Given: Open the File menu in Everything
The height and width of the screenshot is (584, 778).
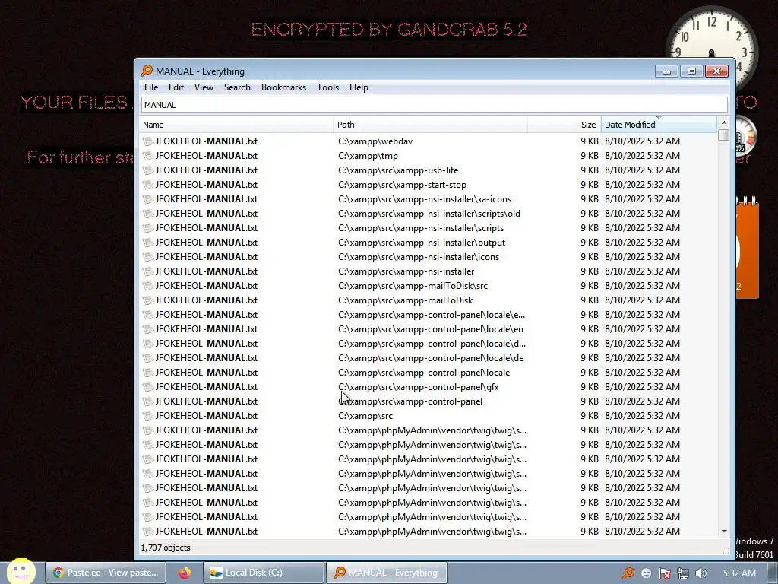Looking at the screenshot, I should 151,87.
